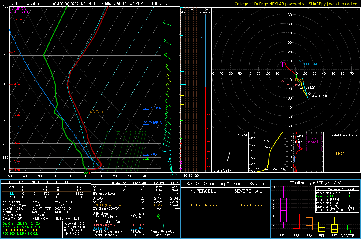Click the red Bunkers right-mover circle on hodograph
The height and width of the screenshot is (239, 361).
282,81
